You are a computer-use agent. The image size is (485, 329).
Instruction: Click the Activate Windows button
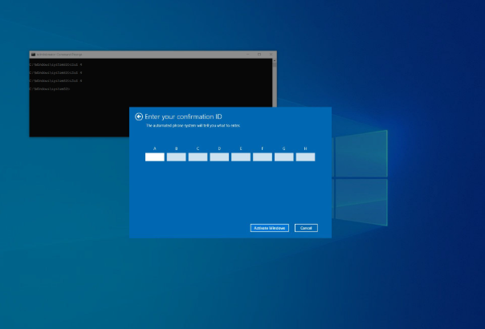click(x=270, y=228)
